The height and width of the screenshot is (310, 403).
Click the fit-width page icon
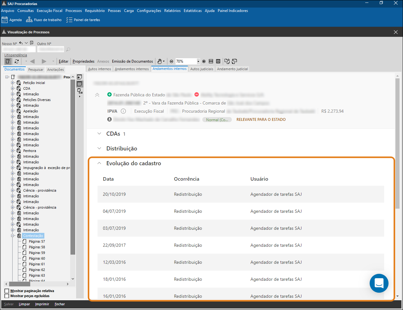(211, 61)
